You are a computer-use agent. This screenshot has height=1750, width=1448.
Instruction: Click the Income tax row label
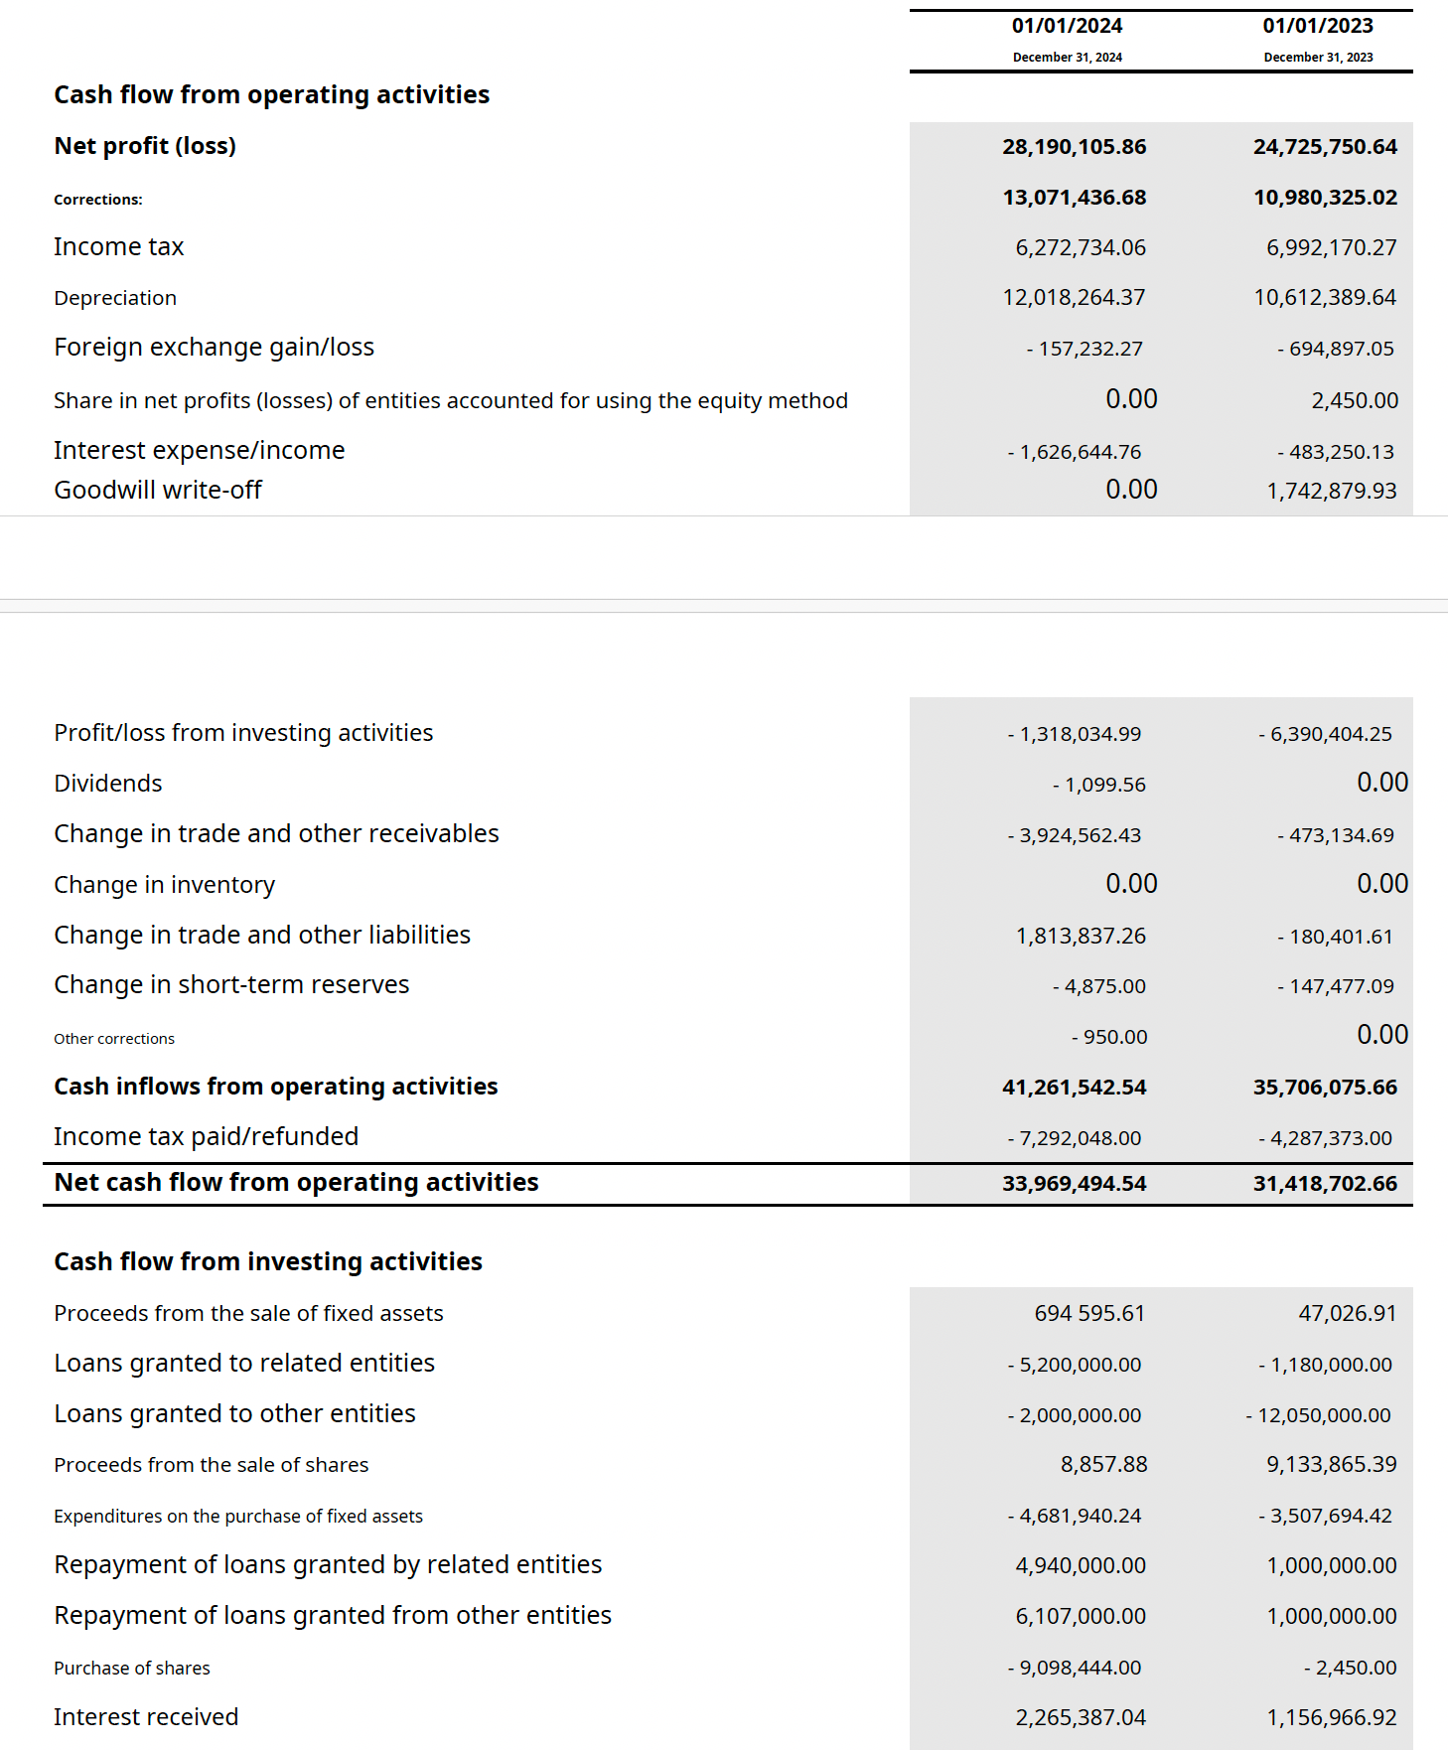pyautogui.click(x=119, y=246)
